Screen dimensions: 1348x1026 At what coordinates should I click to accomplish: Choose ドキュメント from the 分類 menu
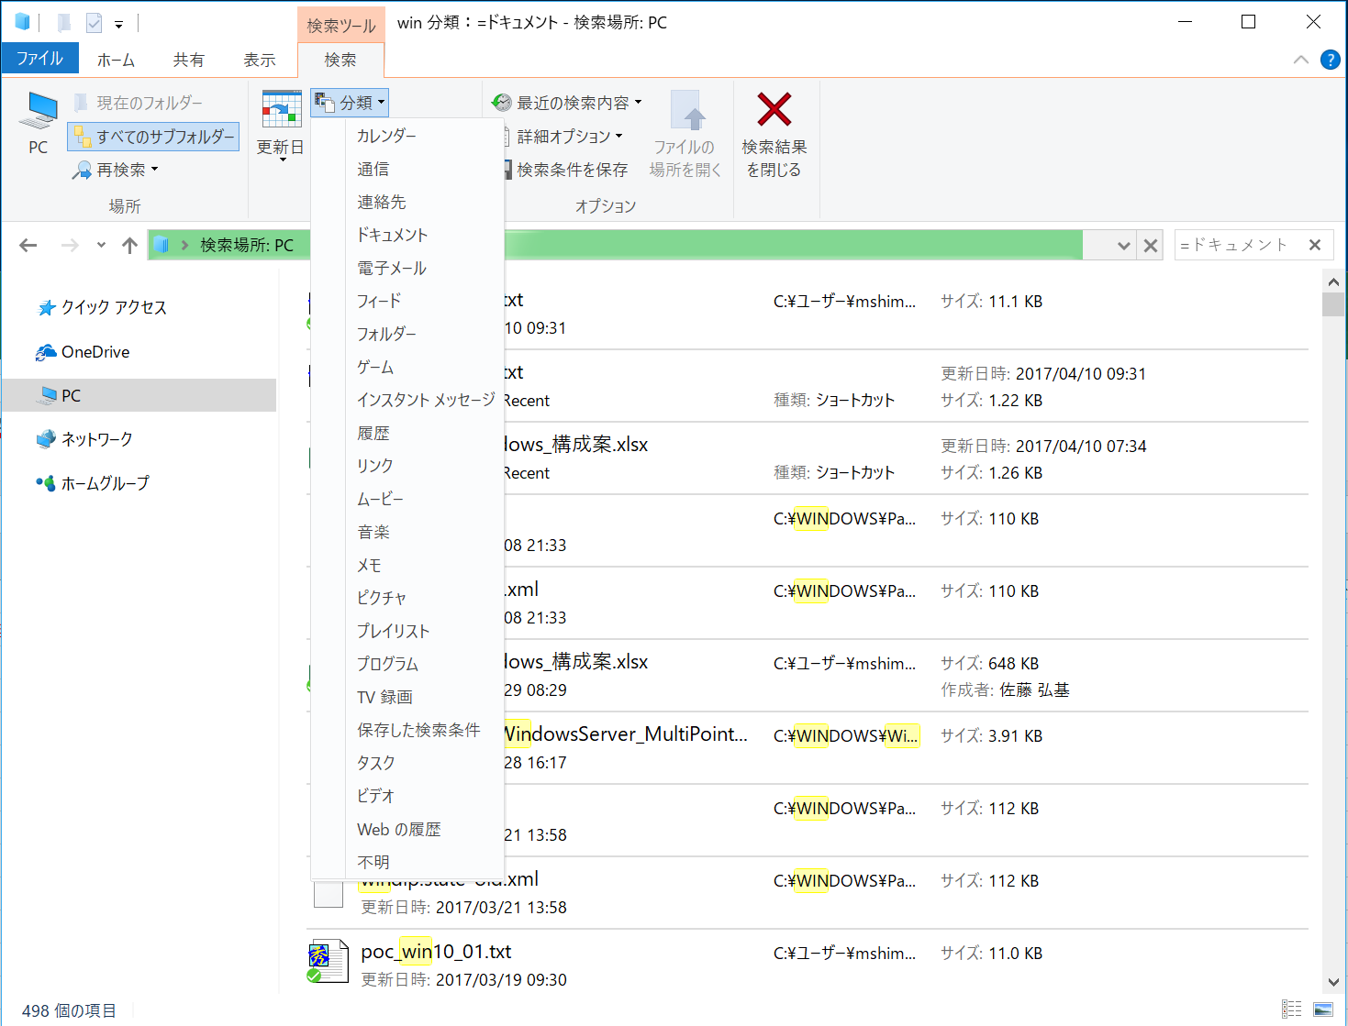coord(407,235)
